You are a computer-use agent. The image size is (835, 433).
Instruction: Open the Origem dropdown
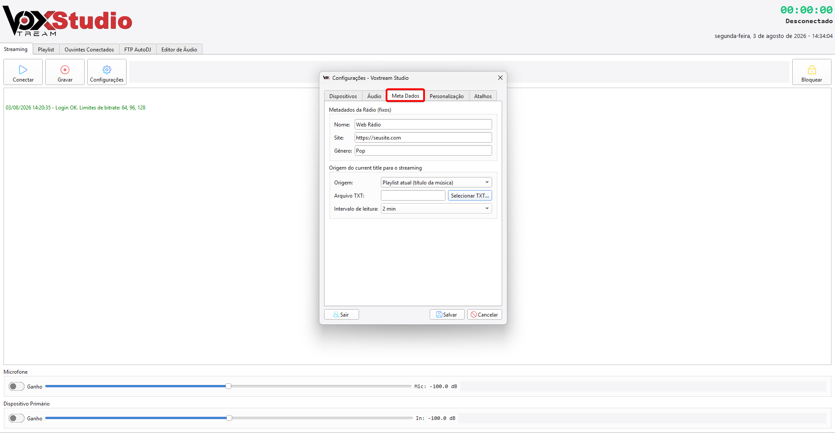[x=436, y=182]
